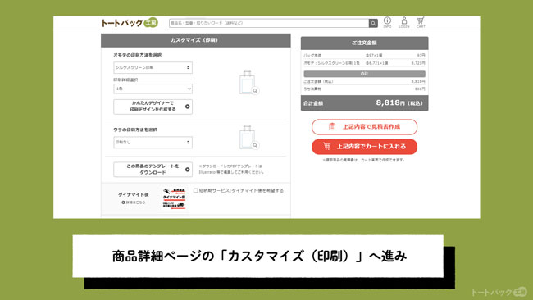Click the 合計金額 8,818円 total row
The width and height of the screenshot is (533, 300).
(364, 103)
